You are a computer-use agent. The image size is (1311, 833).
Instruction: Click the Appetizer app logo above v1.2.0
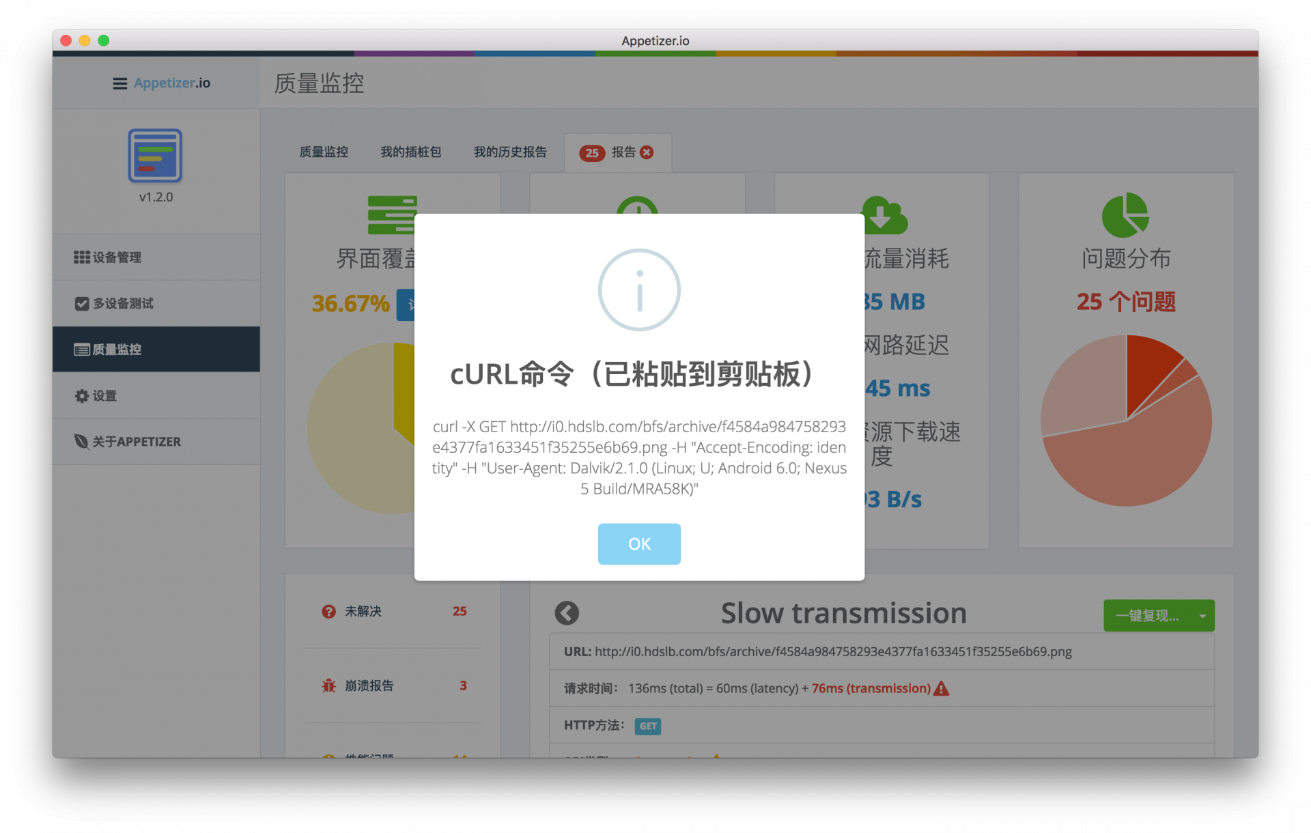pos(155,155)
